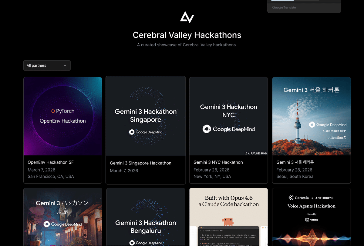Screen dimensions: 364x246
Task: Click the PyTorch flame logo icon
Action: point(53,111)
